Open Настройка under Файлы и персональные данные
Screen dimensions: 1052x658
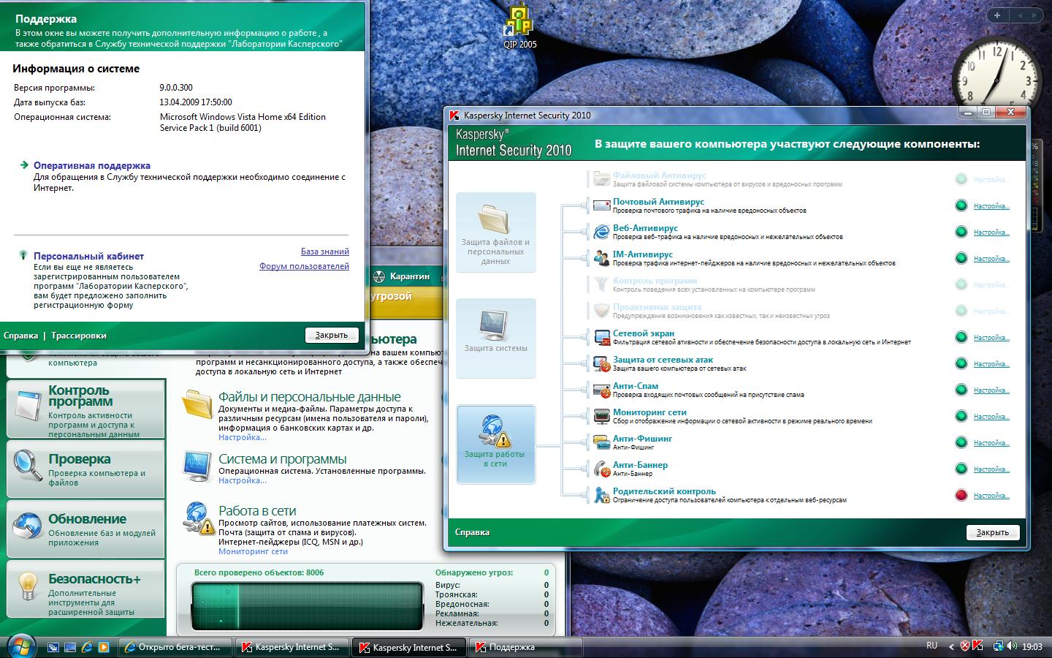[x=243, y=437]
